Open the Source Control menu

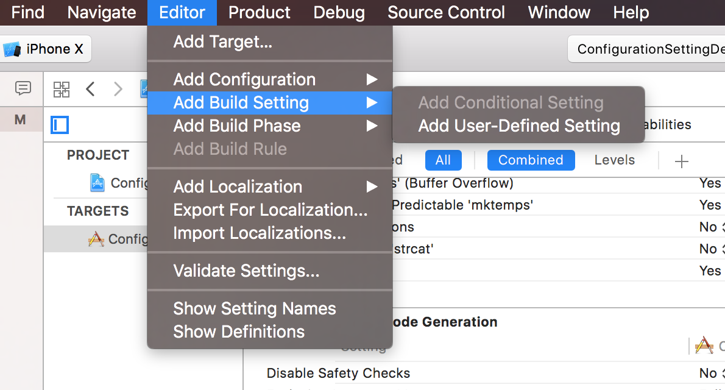pos(446,12)
